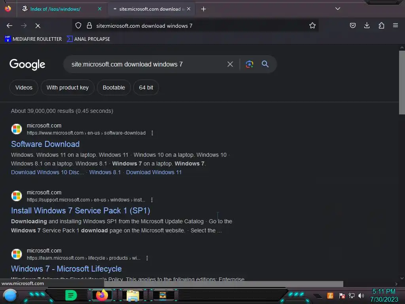Click the https://www.microsoft.com › en-us › software-download URL
The height and width of the screenshot is (304, 405).
click(86, 133)
